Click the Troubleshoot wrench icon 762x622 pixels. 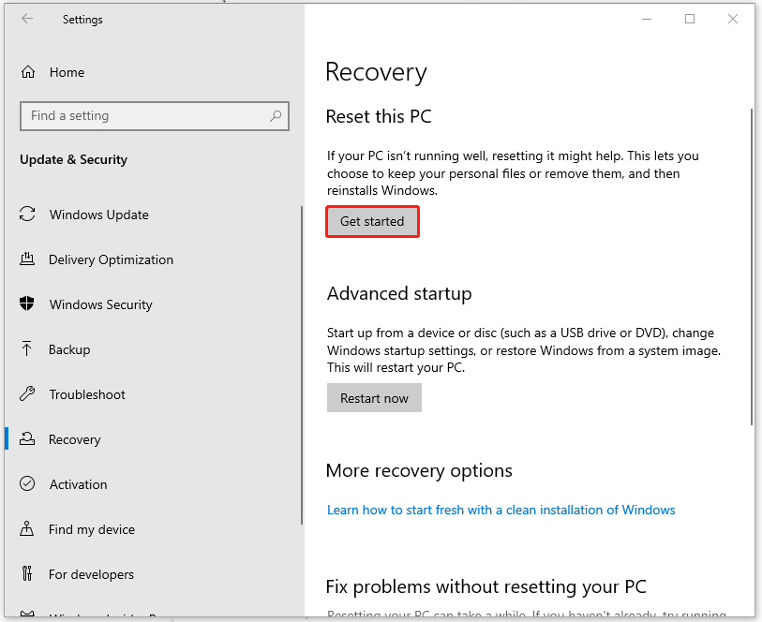28,394
